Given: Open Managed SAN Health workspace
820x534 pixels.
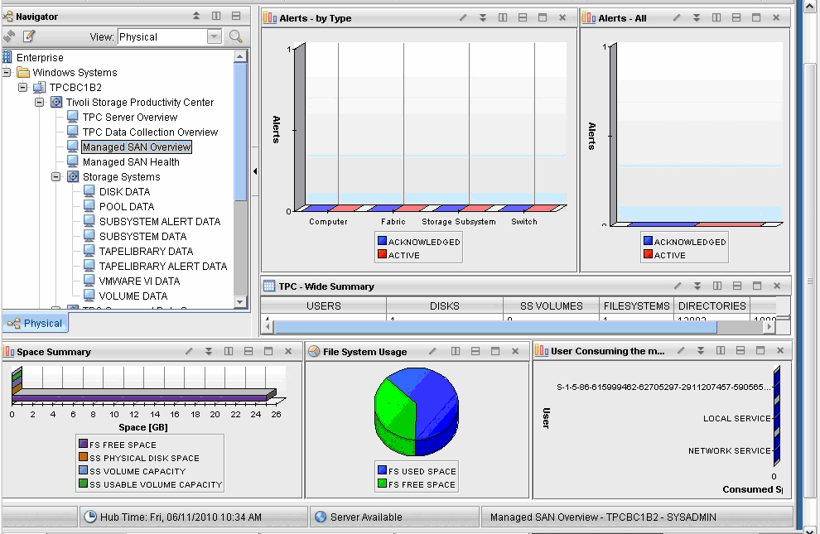Looking at the screenshot, I should pyautogui.click(x=131, y=162).
